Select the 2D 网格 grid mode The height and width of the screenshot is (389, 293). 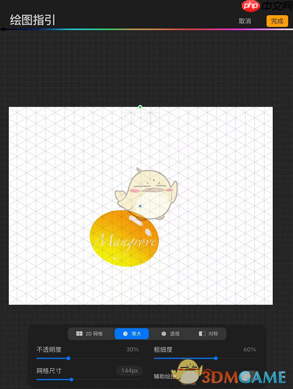point(89,334)
